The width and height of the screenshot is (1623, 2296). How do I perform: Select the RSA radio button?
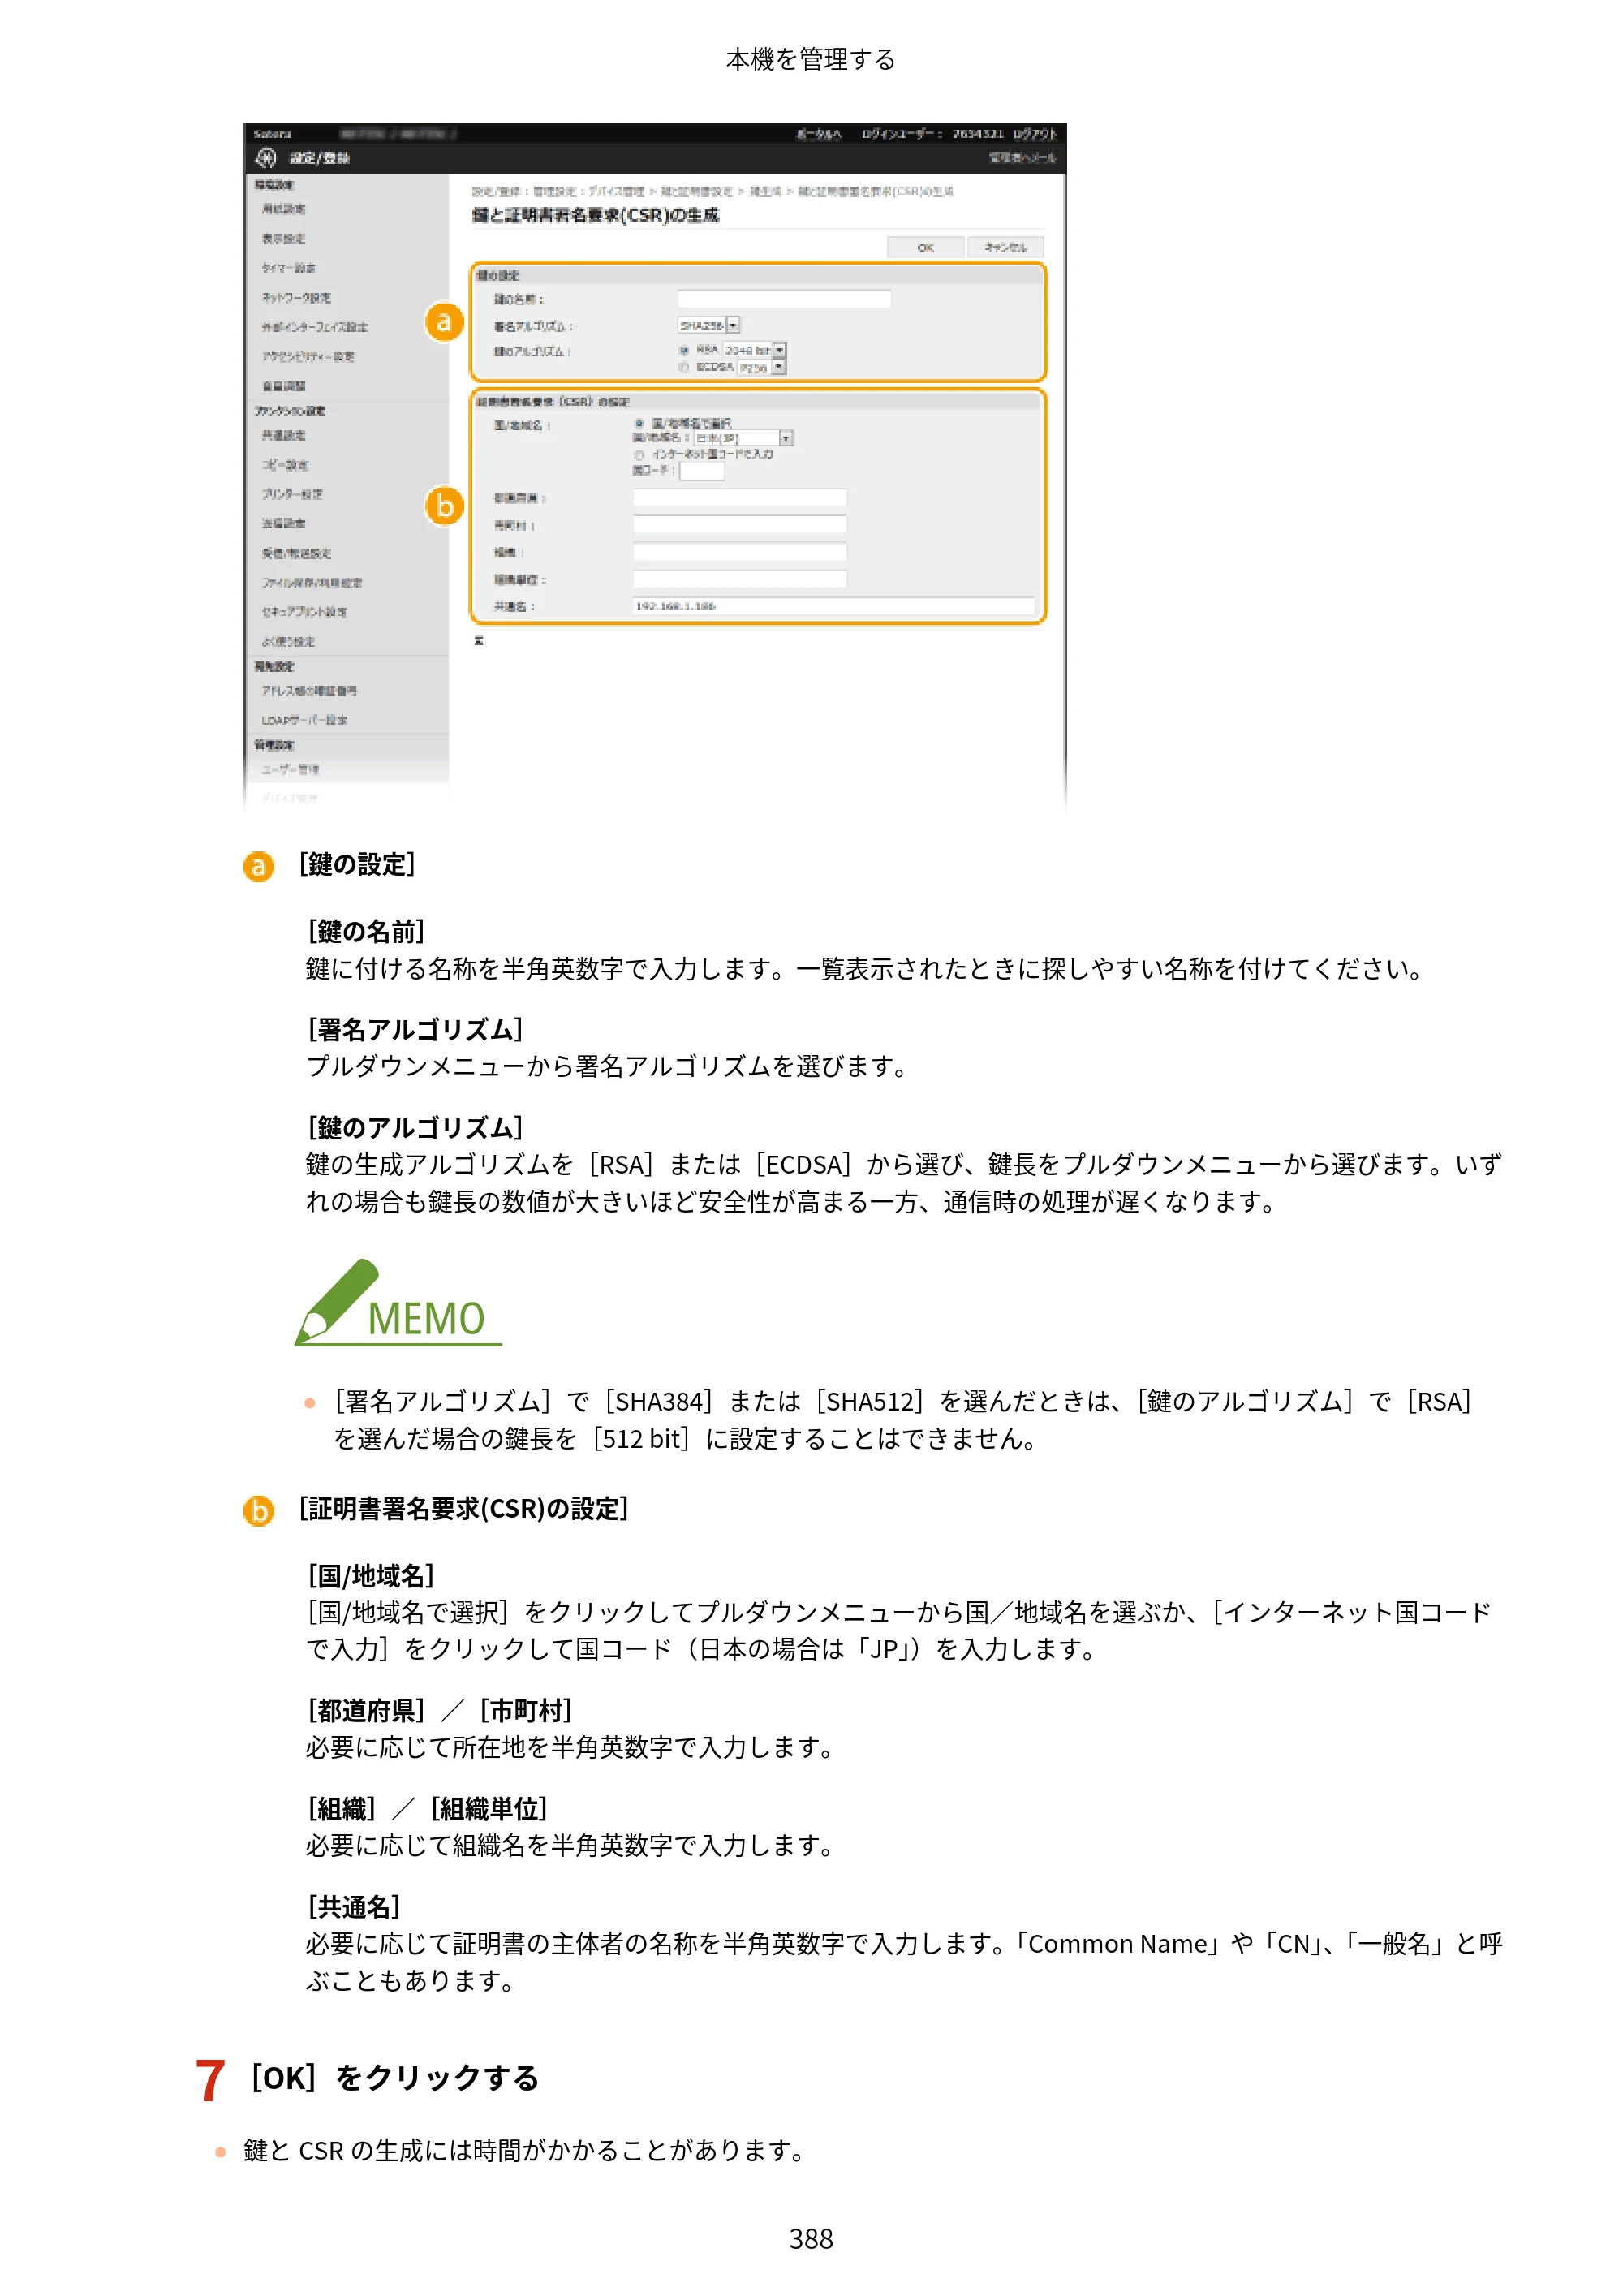(684, 350)
